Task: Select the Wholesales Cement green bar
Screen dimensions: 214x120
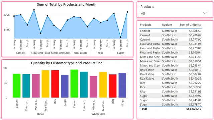Action: click(74, 84)
